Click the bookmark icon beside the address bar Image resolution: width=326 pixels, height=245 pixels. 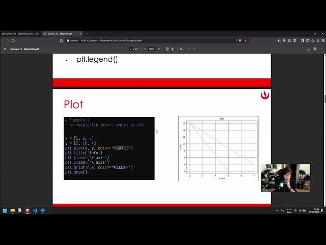click(x=61, y=41)
